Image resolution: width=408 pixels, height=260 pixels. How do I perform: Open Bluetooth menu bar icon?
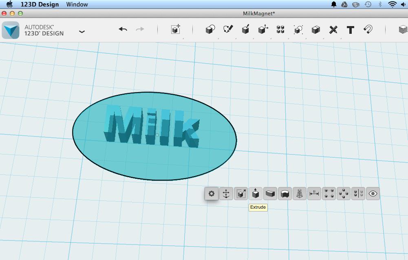point(380,4)
